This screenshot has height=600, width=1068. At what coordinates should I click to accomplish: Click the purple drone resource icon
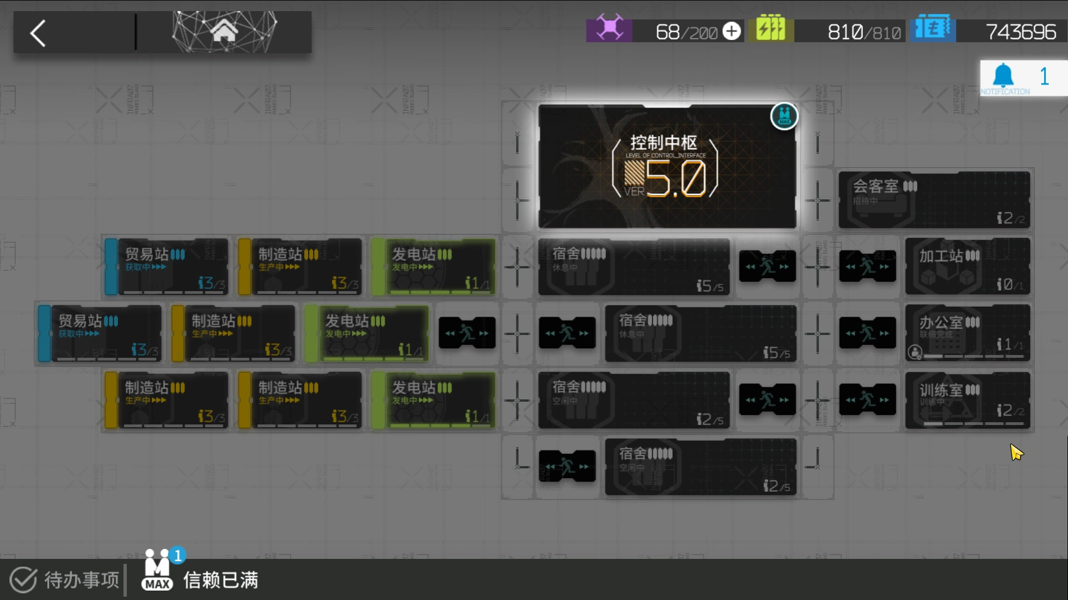coord(609,28)
